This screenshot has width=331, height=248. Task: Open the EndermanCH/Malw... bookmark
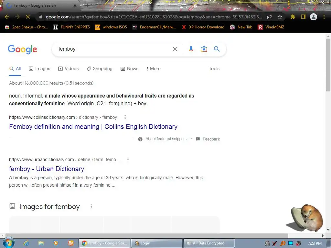click(154, 27)
